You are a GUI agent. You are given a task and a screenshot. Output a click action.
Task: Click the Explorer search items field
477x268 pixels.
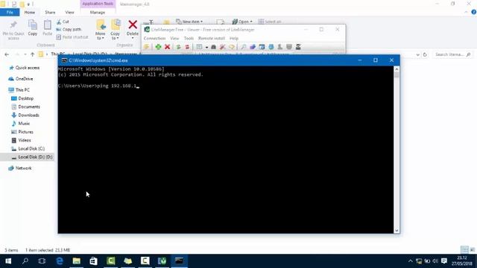(x=452, y=54)
